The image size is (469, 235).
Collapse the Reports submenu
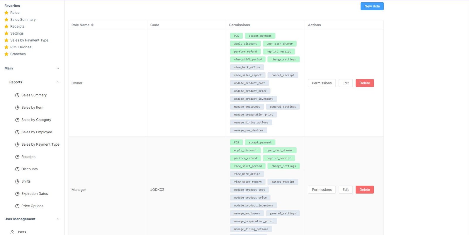(x=58, y=82)
